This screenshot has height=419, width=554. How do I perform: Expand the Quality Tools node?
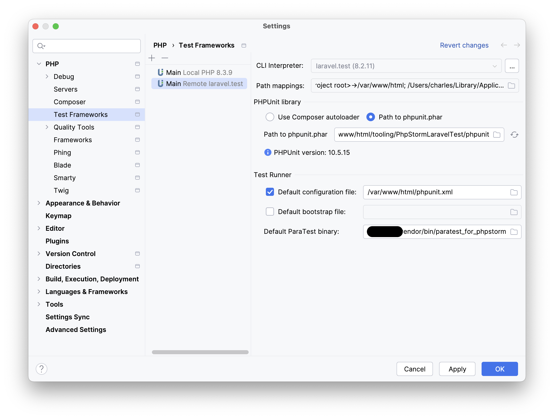click(47, 127)
